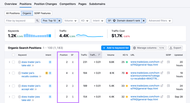Expand the row 'does trader joe's take ebt'
The width and height of the screenshot is (190, 103).
(9, 62)
